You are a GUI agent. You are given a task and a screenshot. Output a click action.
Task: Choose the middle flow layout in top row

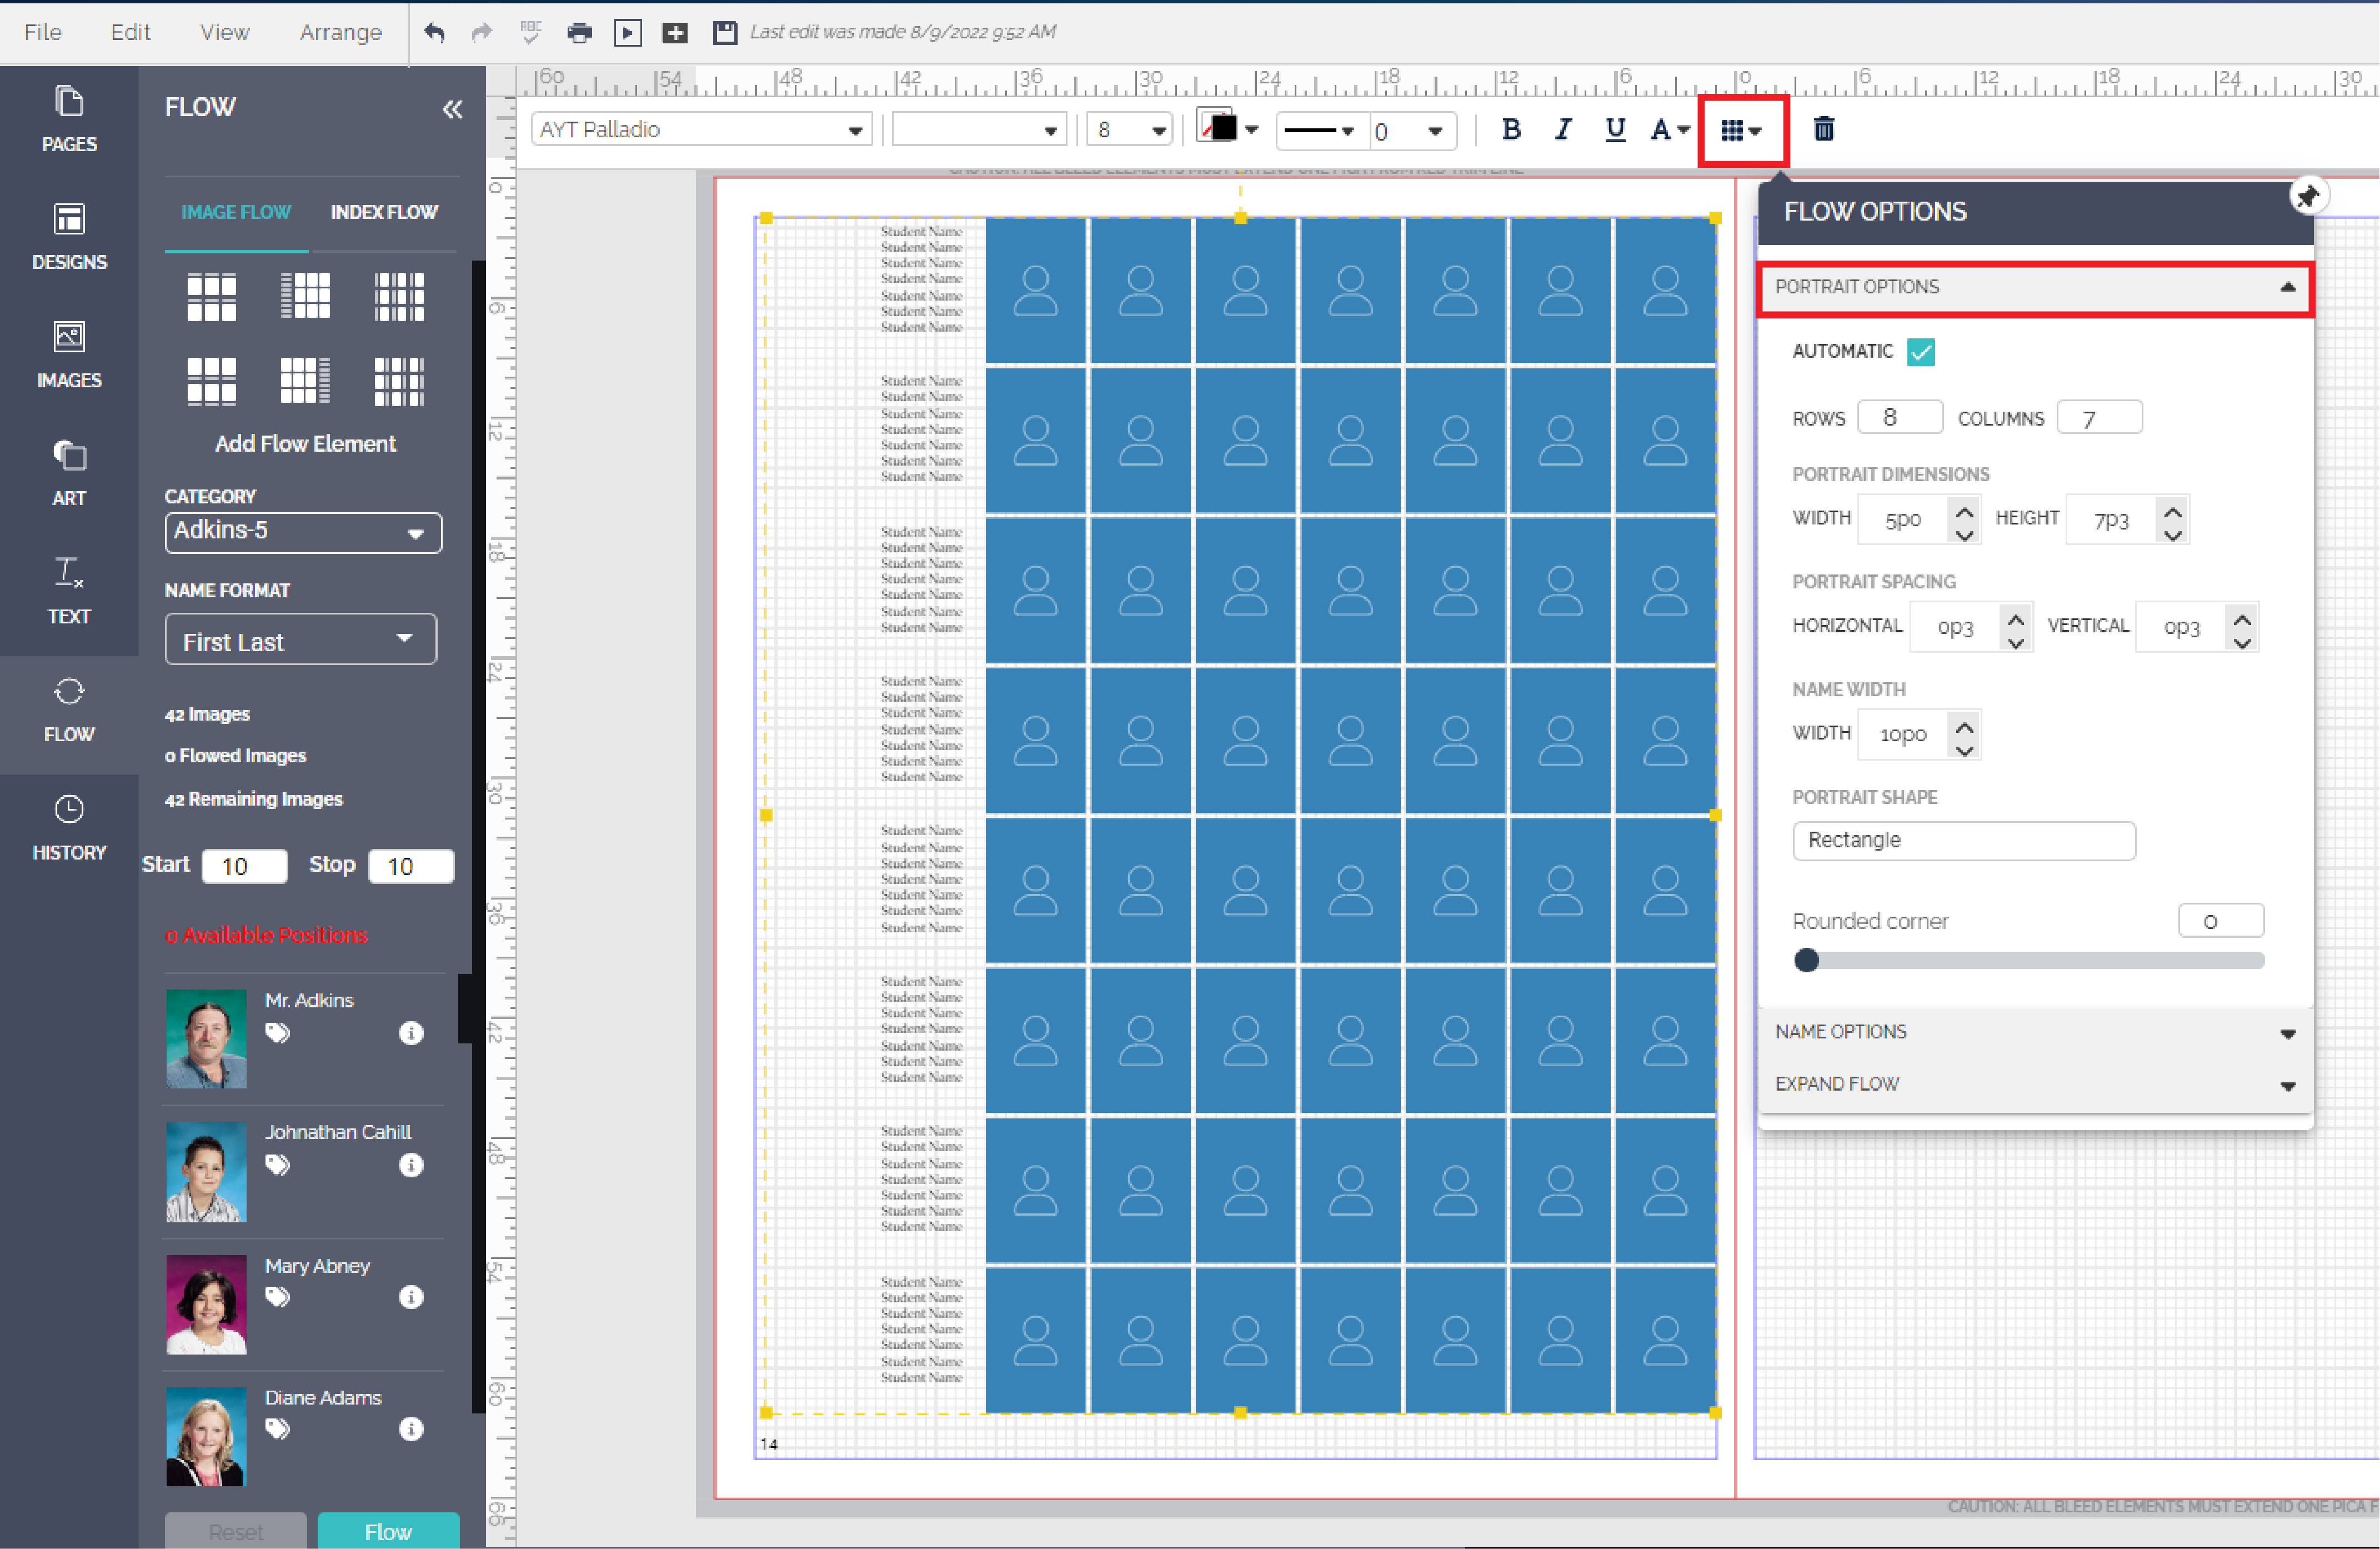pos(305,297)
